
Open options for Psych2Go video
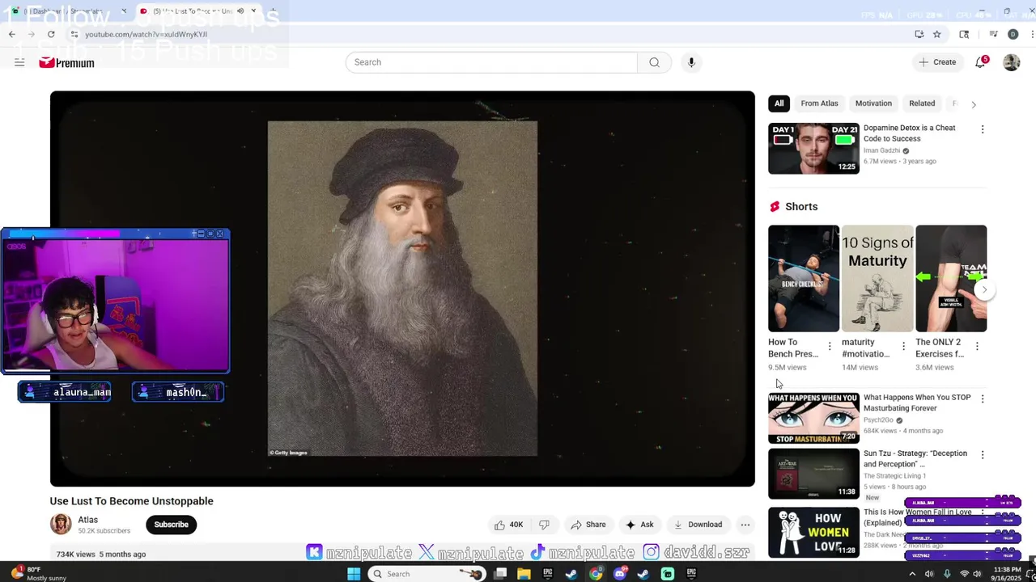(x=983, y=399)
